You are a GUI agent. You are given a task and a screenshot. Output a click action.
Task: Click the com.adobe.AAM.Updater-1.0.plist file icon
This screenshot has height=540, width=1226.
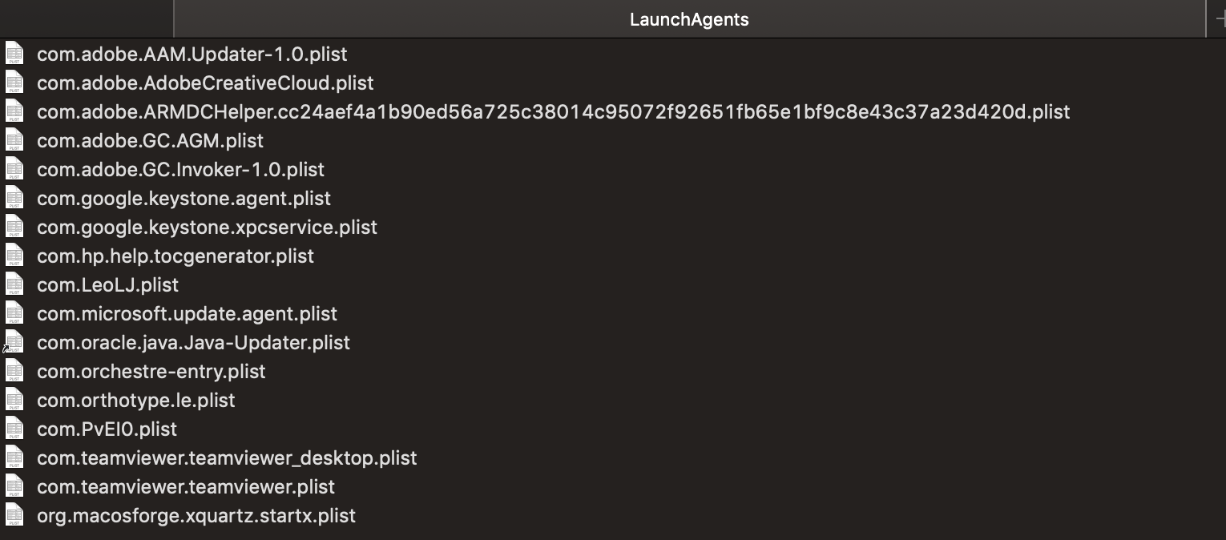(14, 54)
